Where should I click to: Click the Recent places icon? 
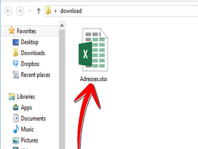(x=16, y=74)
